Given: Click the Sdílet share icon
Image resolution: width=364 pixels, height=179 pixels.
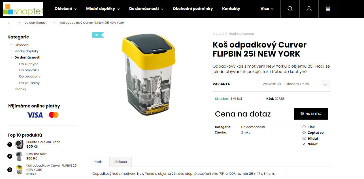Looking at the screenshot, I should tap(304, 144).
